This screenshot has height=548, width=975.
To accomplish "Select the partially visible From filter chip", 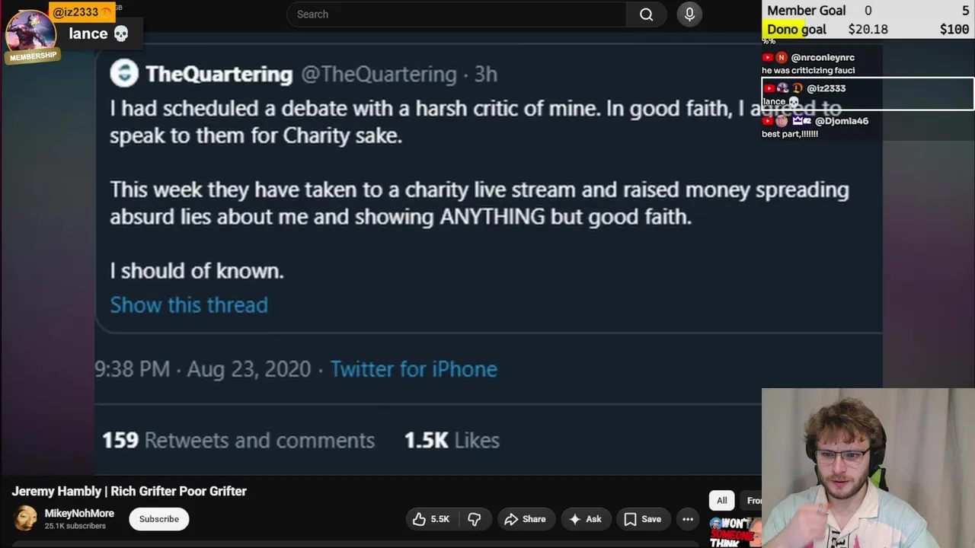I will [x=753, y=500].
